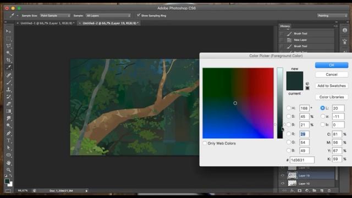The image size is (352, 198).
Task: Click the create new layer icon
Action: (x=322, y=191)
